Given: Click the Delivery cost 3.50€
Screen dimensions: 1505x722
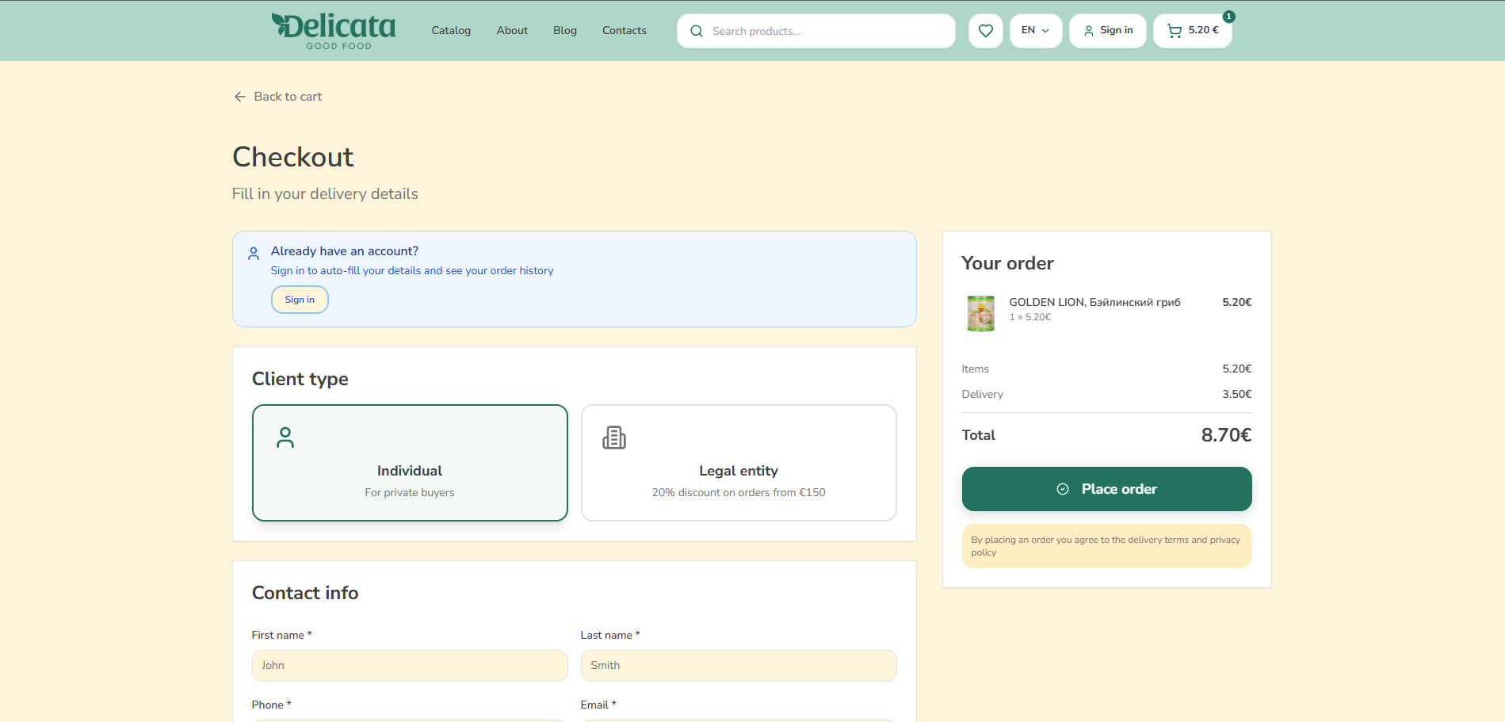Looking at the screenshot, I should [1236, 394].
